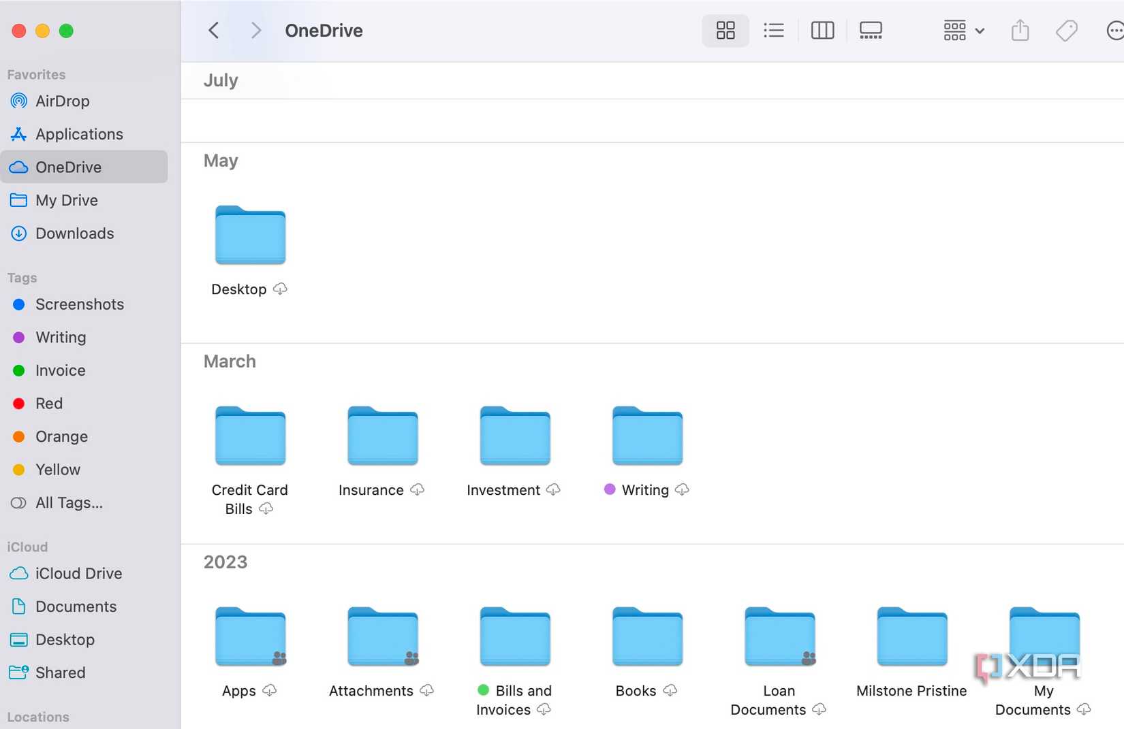Click the Tags icon in the toolbar

1066,30
